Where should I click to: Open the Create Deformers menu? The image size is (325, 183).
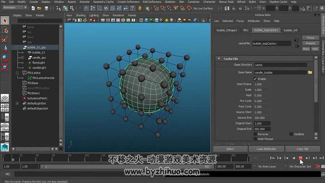coord(128,2)
